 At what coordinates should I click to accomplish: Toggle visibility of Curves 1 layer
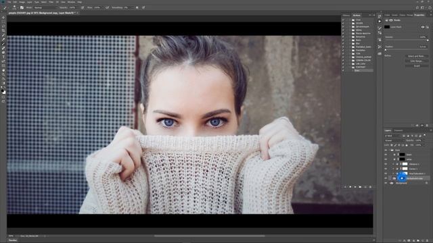click(386, 169)
